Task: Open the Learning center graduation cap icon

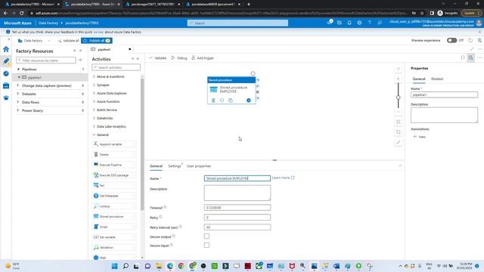Action: (x=6, y=97)
